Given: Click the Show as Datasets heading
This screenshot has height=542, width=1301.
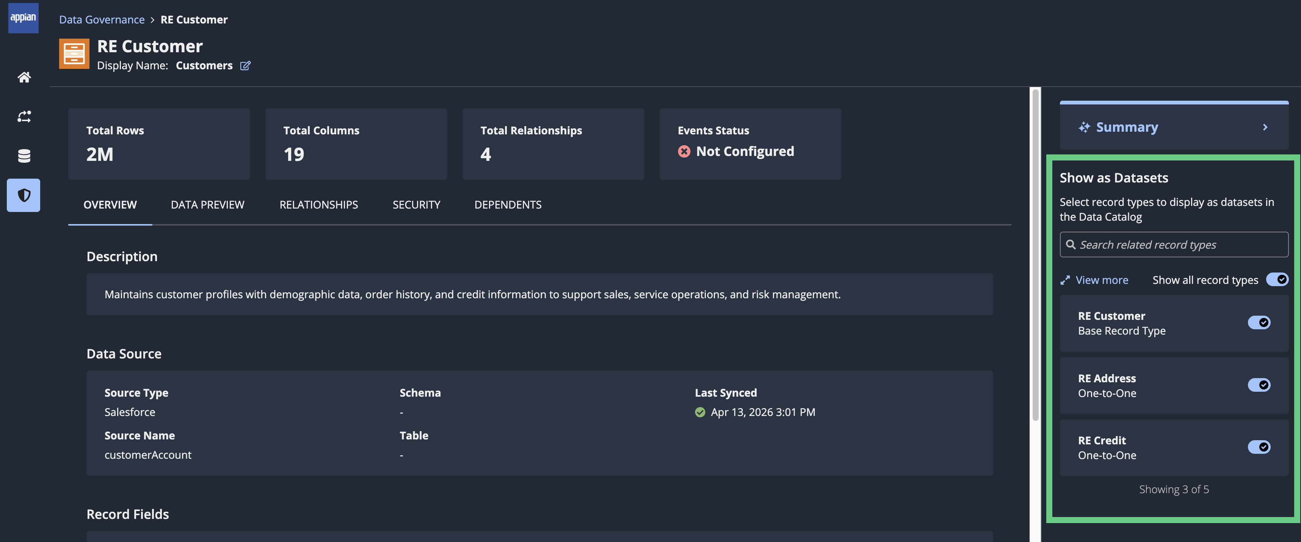Looking at the screenshot, I should [x=1114, y=178].
